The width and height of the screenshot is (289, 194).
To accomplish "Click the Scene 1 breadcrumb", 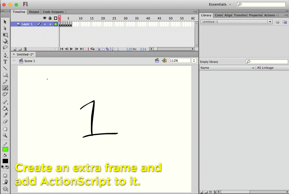I will (x=29, y=61).
